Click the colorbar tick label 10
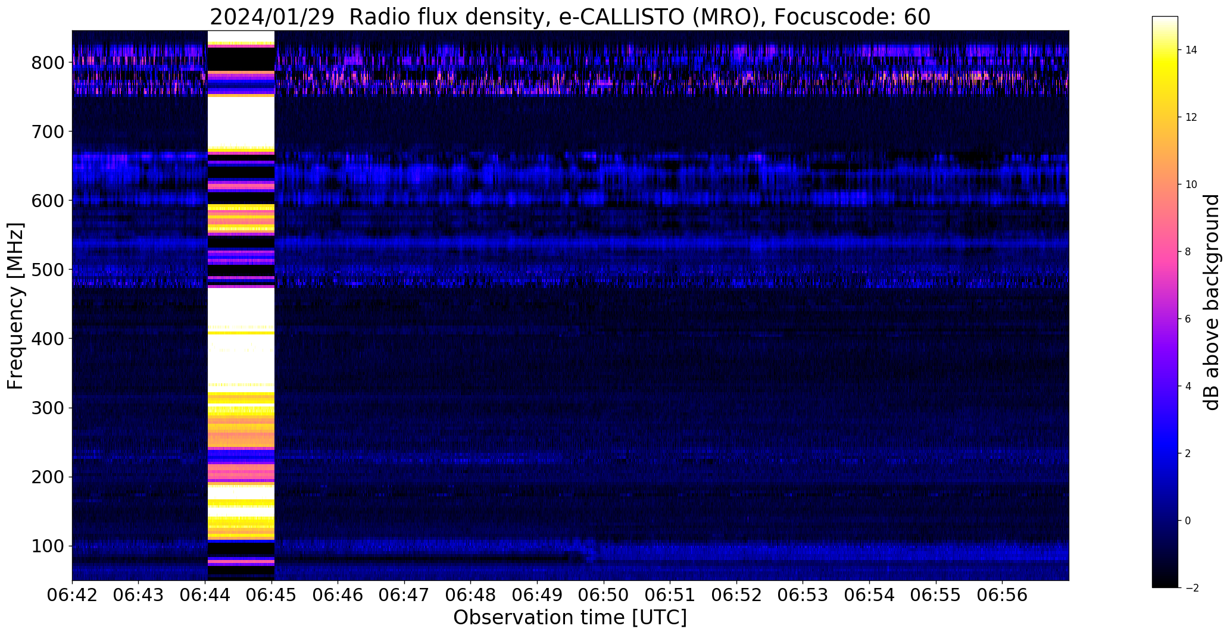This screenshot has width=1230, height=635. coord(1191,184)
